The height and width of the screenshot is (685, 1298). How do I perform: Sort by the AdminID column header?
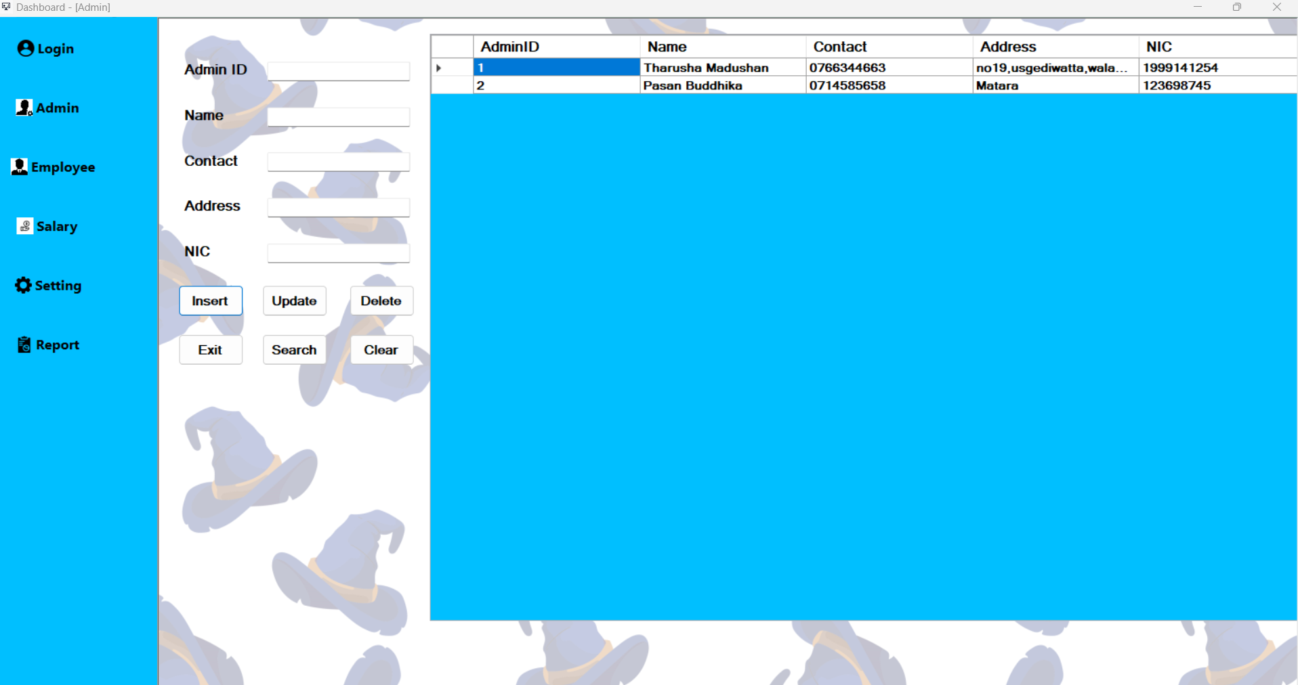(556, 47)
